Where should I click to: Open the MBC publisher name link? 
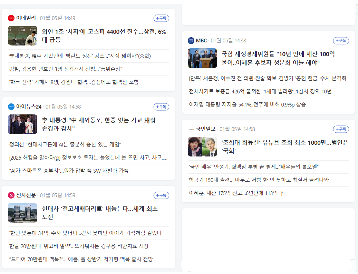coord(201,41)
